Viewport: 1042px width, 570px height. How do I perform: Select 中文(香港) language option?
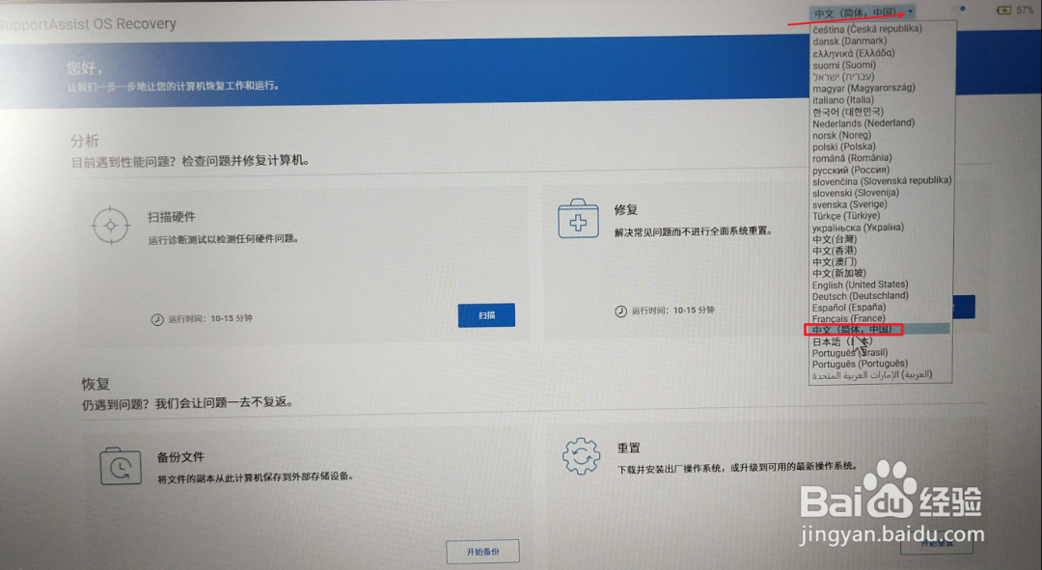[834, 251]
